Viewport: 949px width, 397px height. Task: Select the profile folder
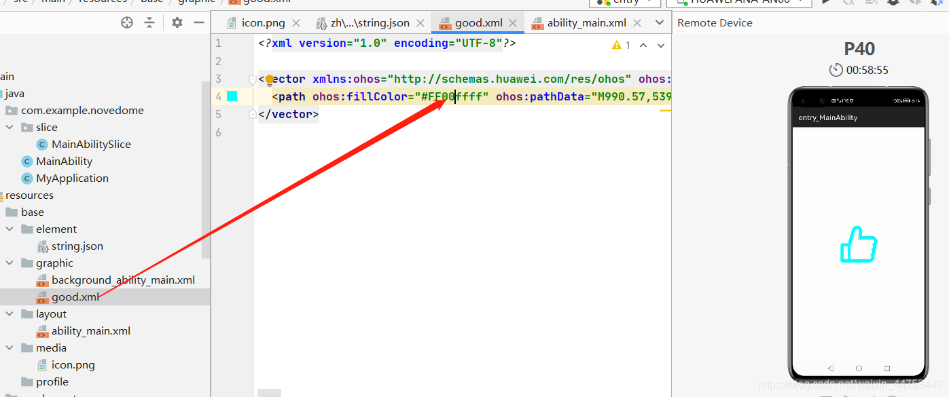pos(52,381)
